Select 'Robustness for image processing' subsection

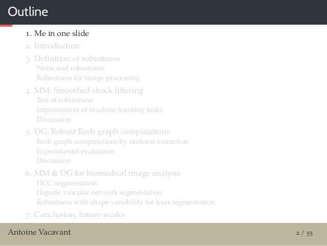coord(88,78)
